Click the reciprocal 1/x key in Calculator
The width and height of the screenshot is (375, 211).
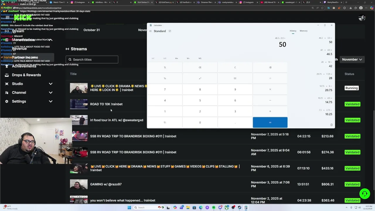click(x=165, y=78)
